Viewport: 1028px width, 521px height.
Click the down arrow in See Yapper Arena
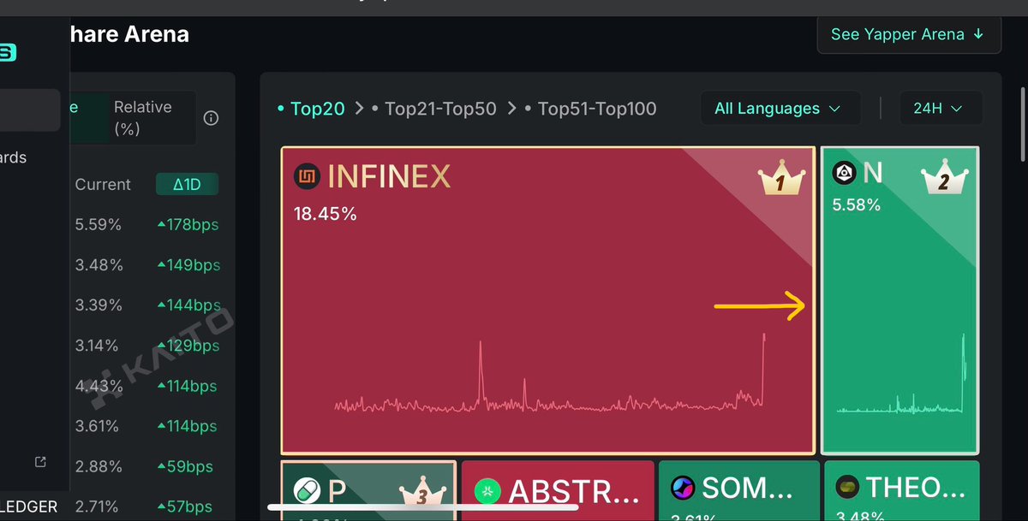click(x=979, y=35)
